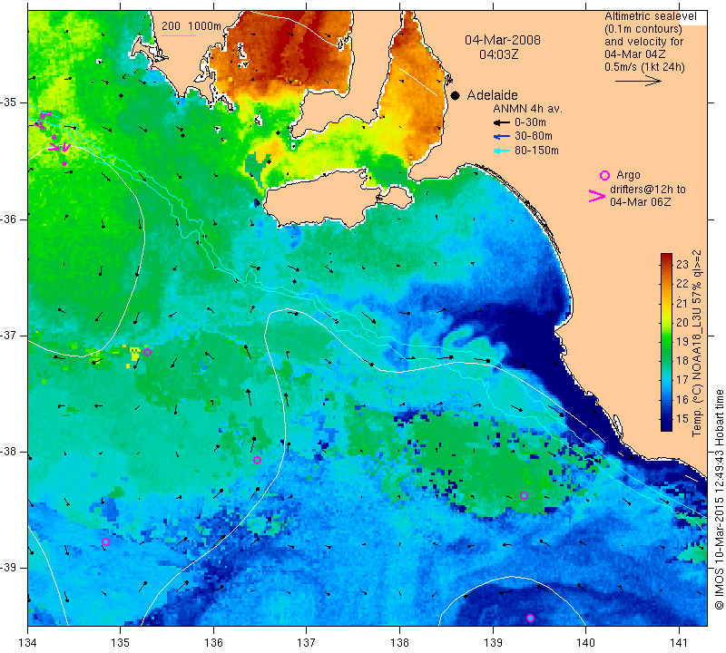Select Argo float near 39.4S 139.4E
The width and height of the screenshot is (726, 653).
(531, 618)
